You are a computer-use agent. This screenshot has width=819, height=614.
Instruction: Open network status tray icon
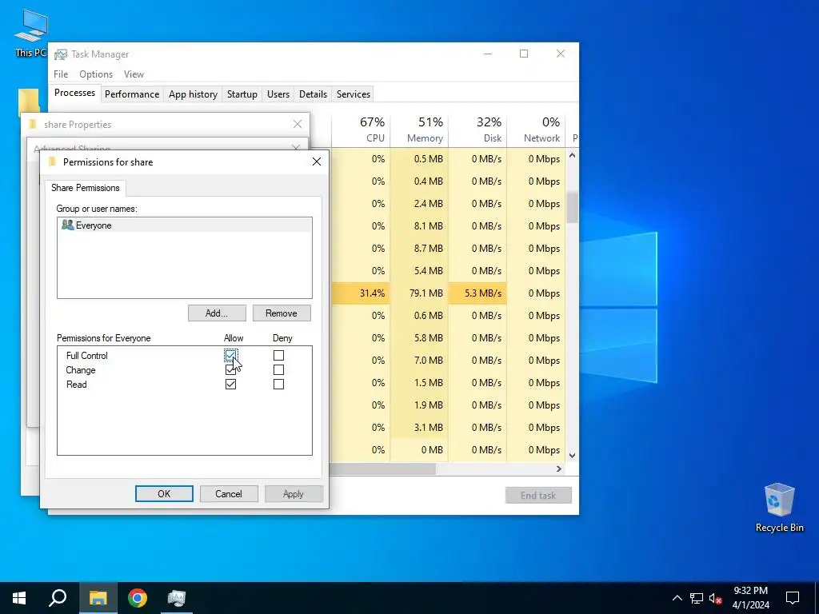pyautogui.click(x=697, y=598)
